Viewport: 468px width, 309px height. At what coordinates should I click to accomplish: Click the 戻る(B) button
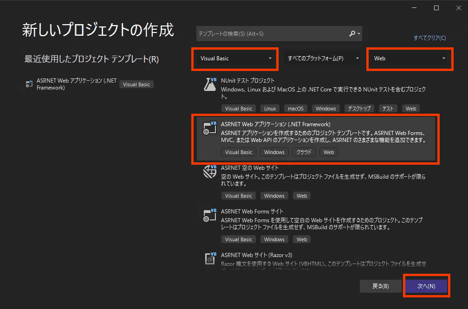tap(381, 286)
